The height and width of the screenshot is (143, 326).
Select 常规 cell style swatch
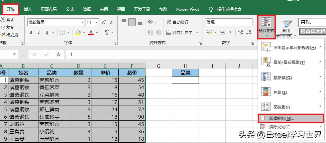(312, 22)
